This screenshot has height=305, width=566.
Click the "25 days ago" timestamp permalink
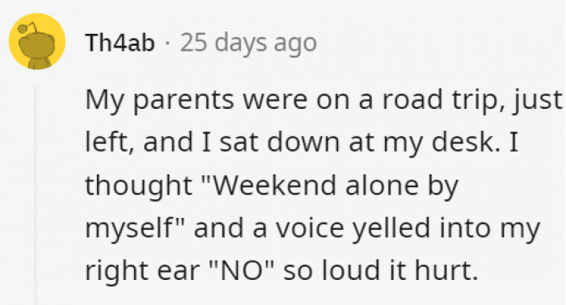tap(248, 44)
